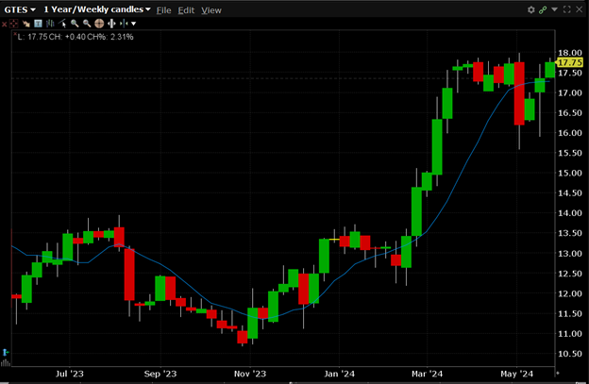This screenshot has height=384, width=589.
Task: Click the compress horizontal spacing icon
Action: [124, 24]
